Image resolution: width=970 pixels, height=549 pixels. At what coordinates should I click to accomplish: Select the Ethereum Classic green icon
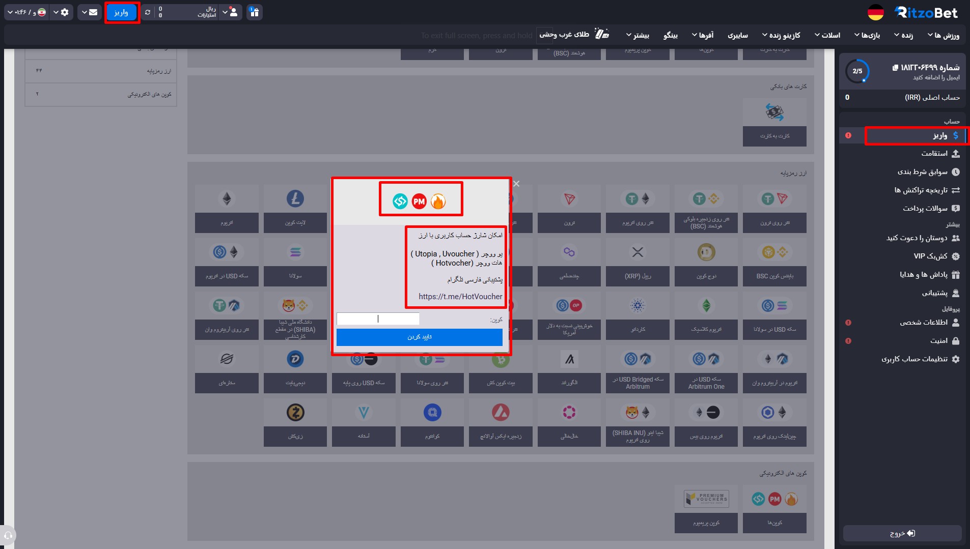pyautogui.click(x=706, y=305)
